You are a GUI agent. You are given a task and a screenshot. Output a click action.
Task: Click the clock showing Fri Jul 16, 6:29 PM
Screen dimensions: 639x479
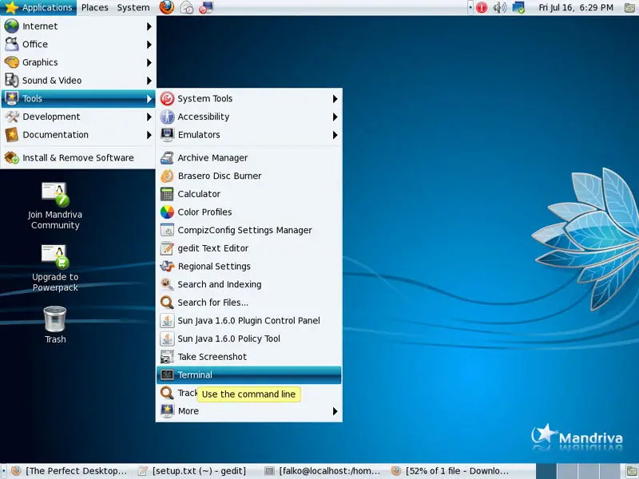point(575,7)
